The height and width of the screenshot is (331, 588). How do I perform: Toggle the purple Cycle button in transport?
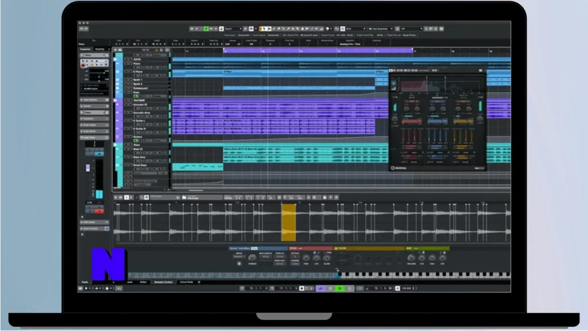pos(320,288)
